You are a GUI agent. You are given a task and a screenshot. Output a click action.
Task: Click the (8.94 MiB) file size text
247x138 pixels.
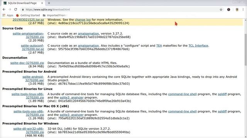[36, 66]
